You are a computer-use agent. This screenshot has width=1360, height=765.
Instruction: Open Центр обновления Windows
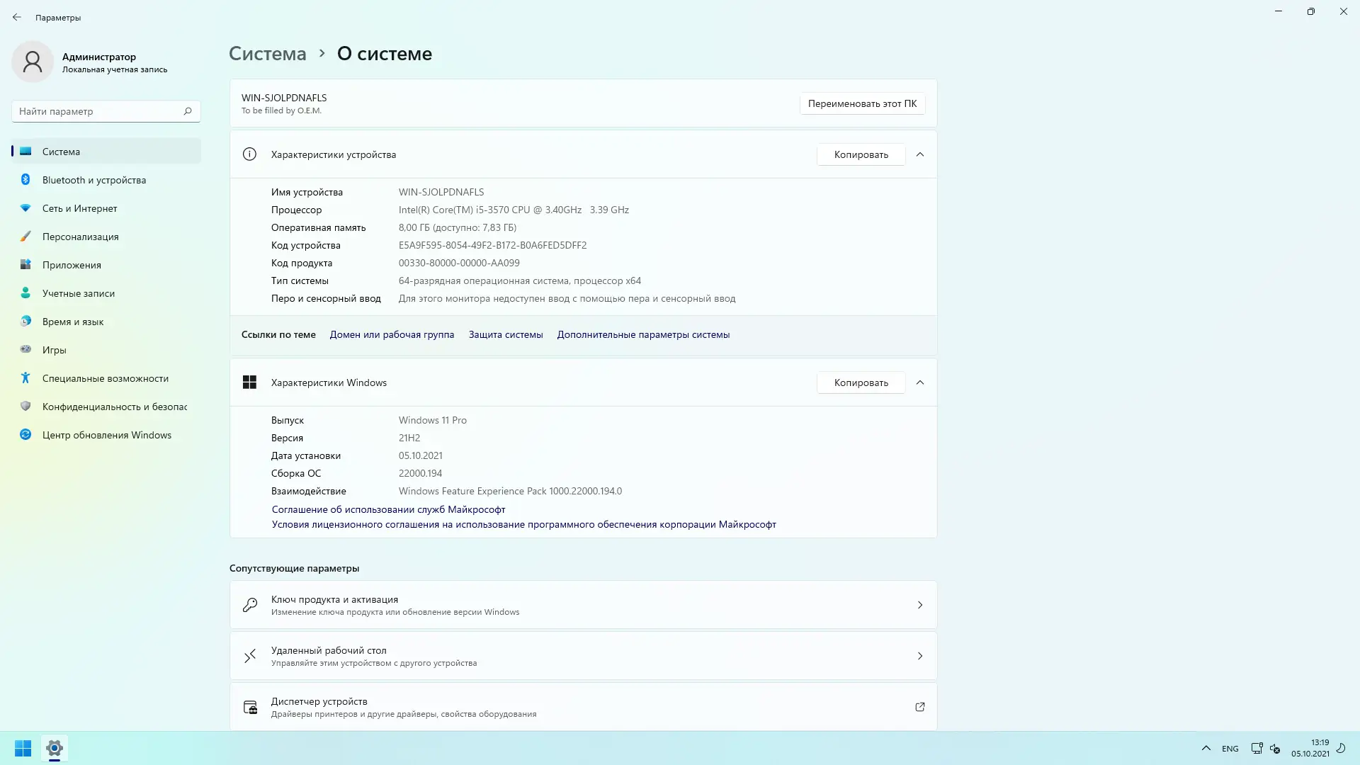pos(106,435)
